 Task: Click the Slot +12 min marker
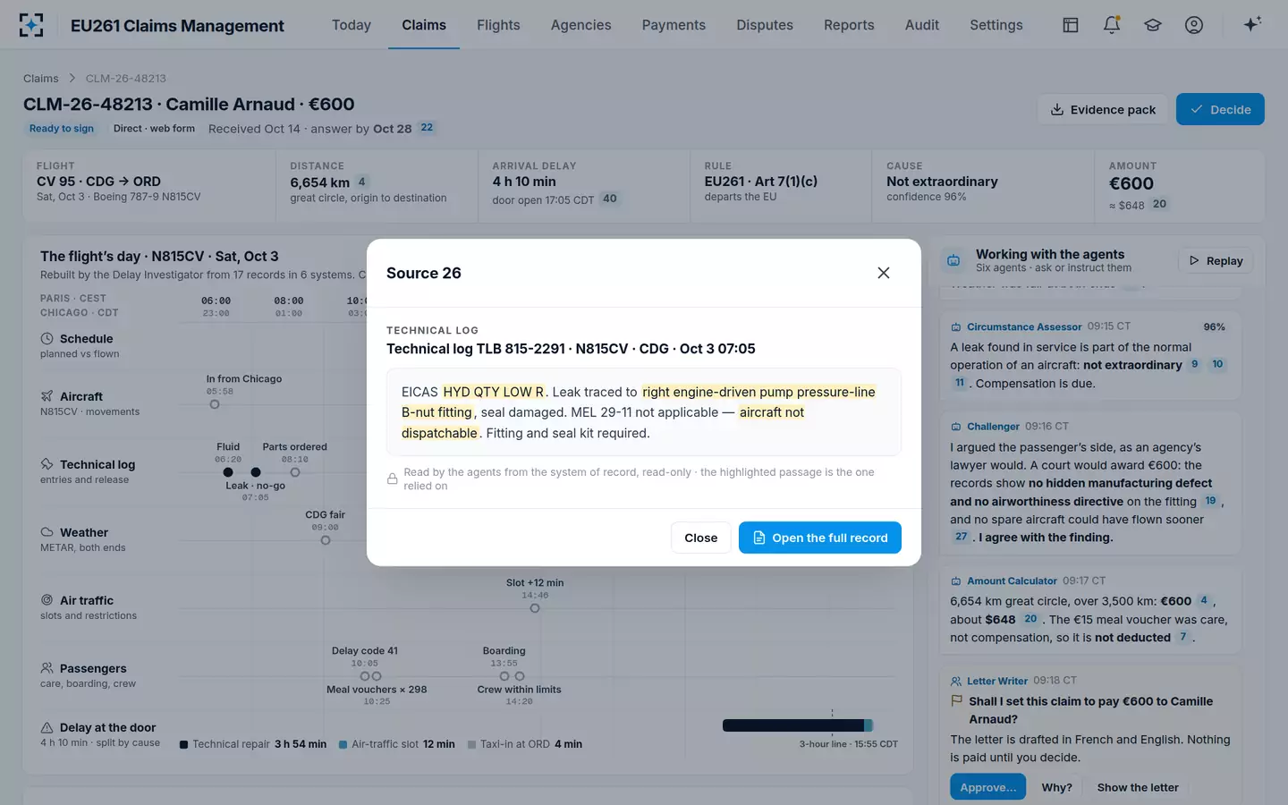(x=535, y=608)
